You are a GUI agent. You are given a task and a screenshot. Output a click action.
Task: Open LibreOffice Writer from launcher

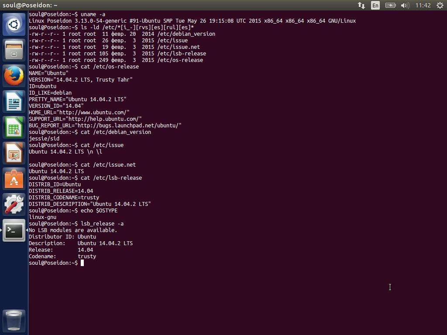(14, 102)
